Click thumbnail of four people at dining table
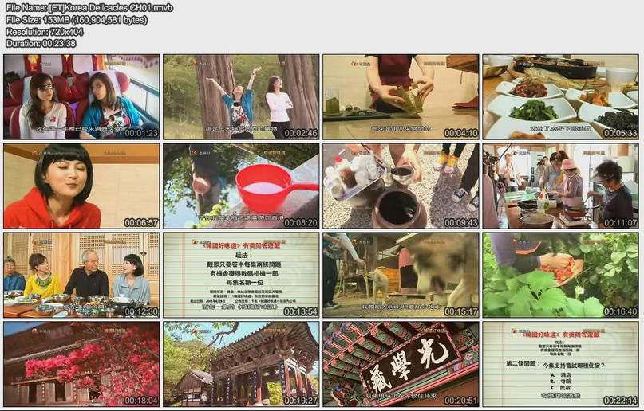The height and width of the screenshot is (411, 644). (x=81, y=276)
